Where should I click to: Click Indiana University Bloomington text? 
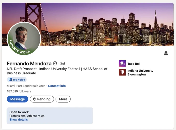[x=140, y=73]
